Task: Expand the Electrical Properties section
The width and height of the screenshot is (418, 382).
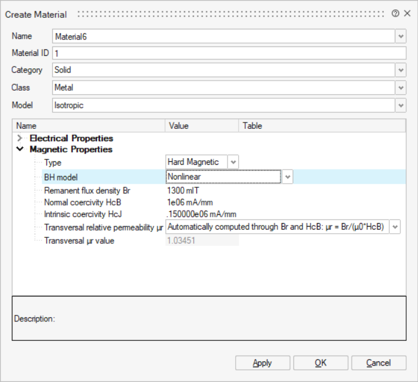Action: (21, 138)
